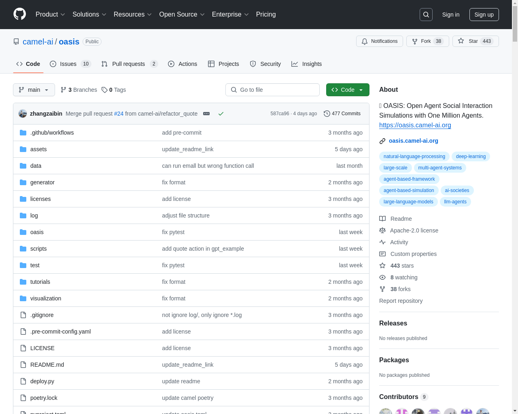The height and width of the screenshot is (414, 518).
Task: Click commit hash 587ca96
Action: click(x=280, y=114)
